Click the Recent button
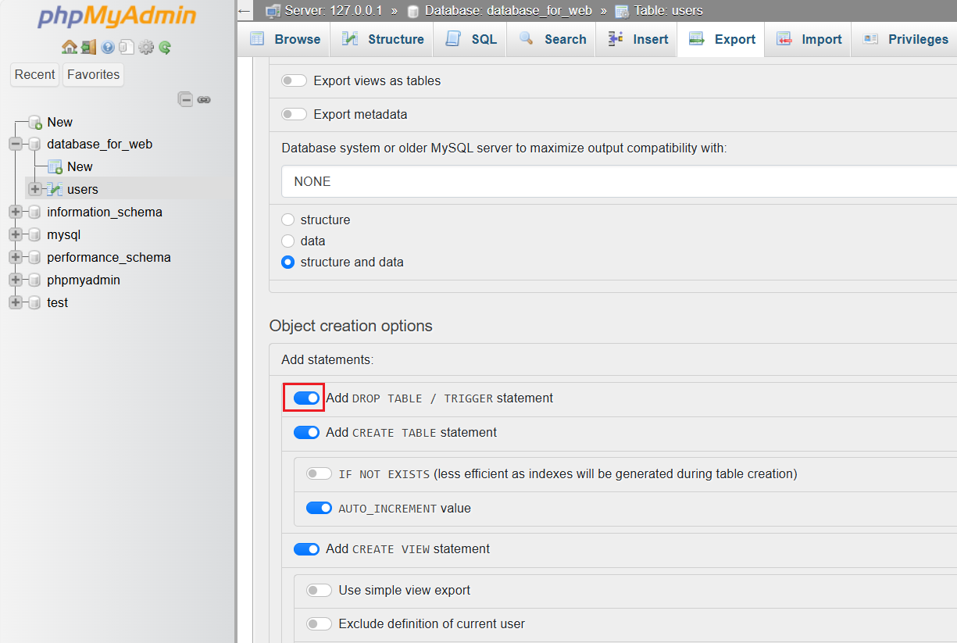The width and height of the screenshot is (957, 643). pos(35,74)
